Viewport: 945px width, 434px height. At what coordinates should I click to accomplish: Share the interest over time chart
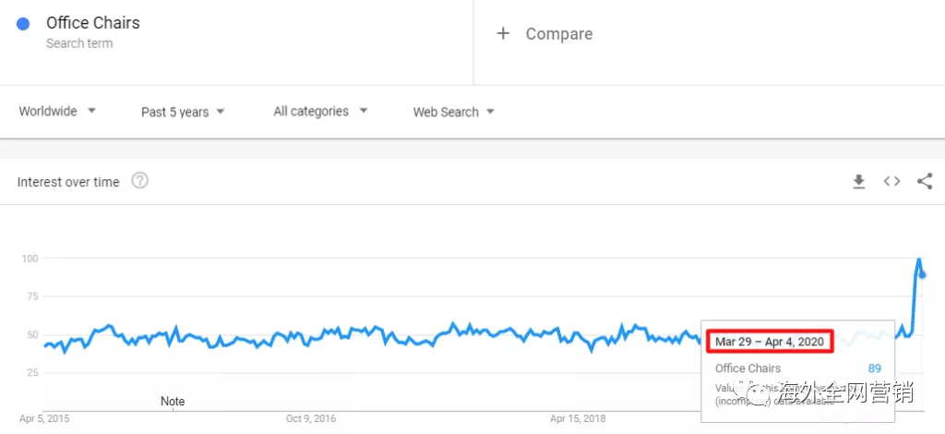point(925,182)
